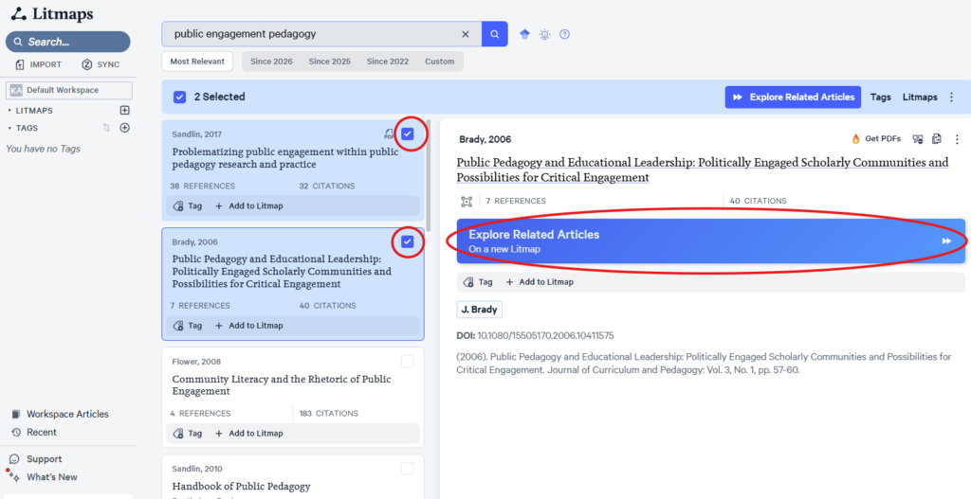
Task: Check the Sandlin, 2010 article
Action: (x=408, y=469)
